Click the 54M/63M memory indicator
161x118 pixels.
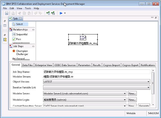tap(153, 113)
